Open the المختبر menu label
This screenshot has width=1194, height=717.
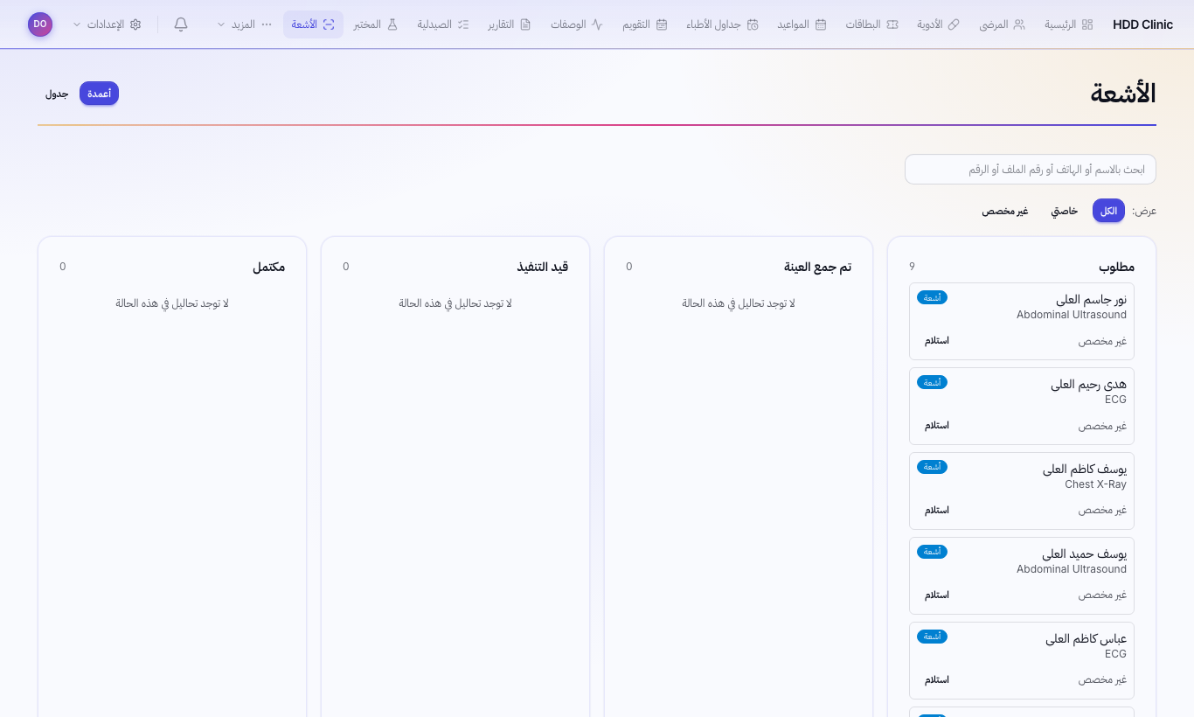coord(367,24)
